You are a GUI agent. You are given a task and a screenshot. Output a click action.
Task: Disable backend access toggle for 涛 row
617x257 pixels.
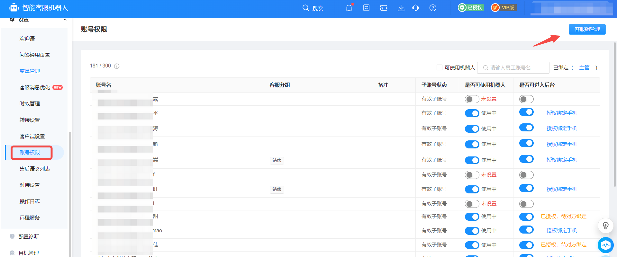click(x=526, y=128)
